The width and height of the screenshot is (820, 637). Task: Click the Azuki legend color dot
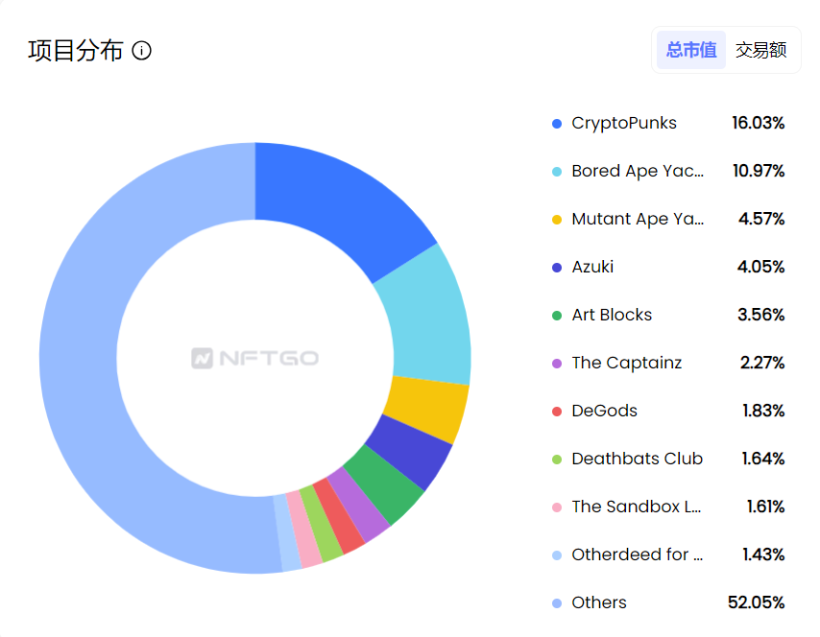click(x=557, y=268)
